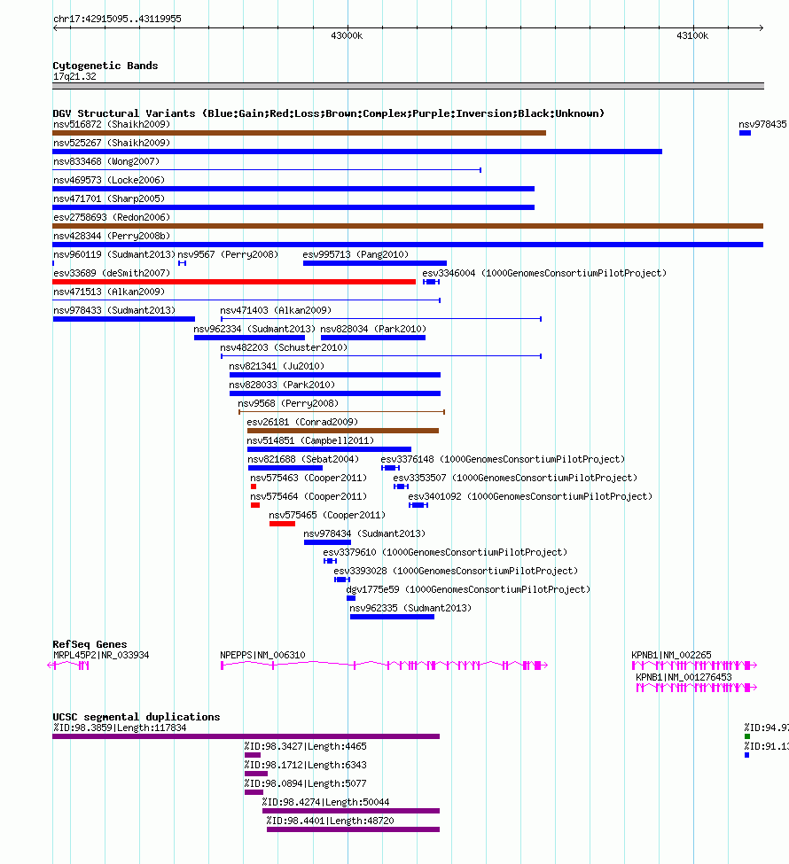The width and height of the screenshot is (789, 864).
Task: Click the green %ID:94.9 duplication marker
Action: (x=747, y=736)
